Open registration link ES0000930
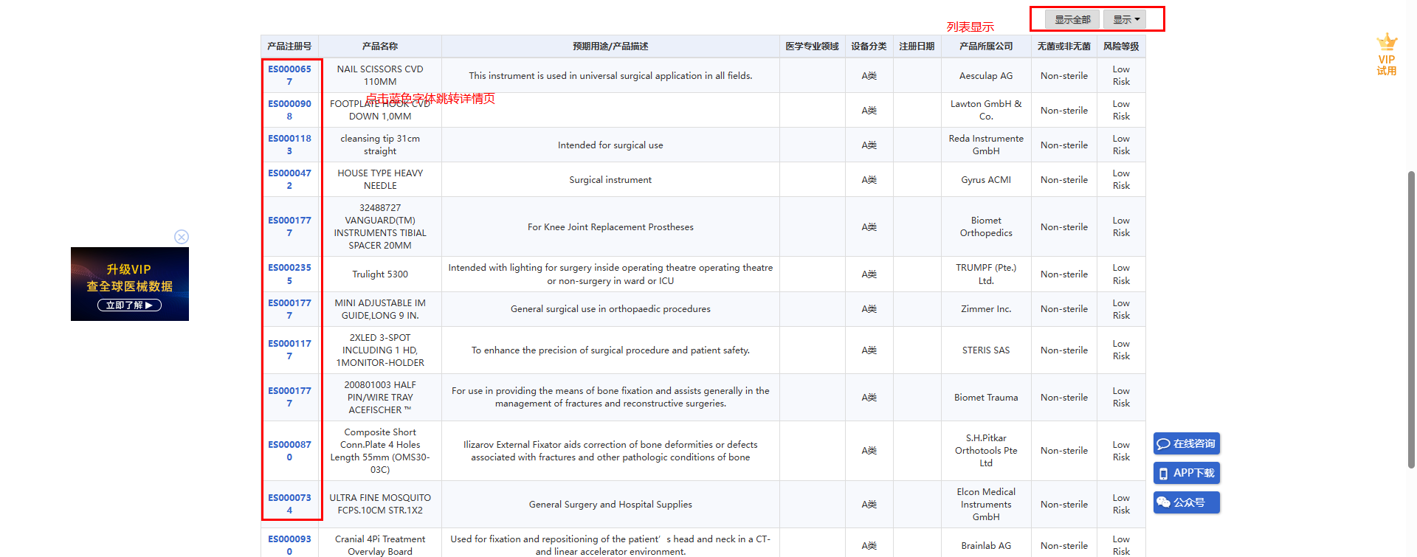Viewport: 1417px width, 557px height. pyautogui.click(x=289, y=545)
